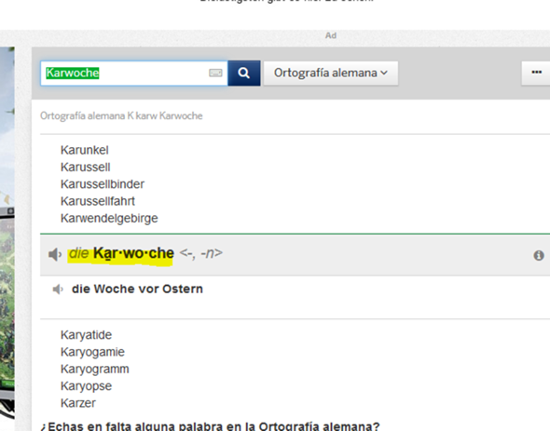Expand the 'Ortografía alemana' dictionary dropdown

click(331, 73)
